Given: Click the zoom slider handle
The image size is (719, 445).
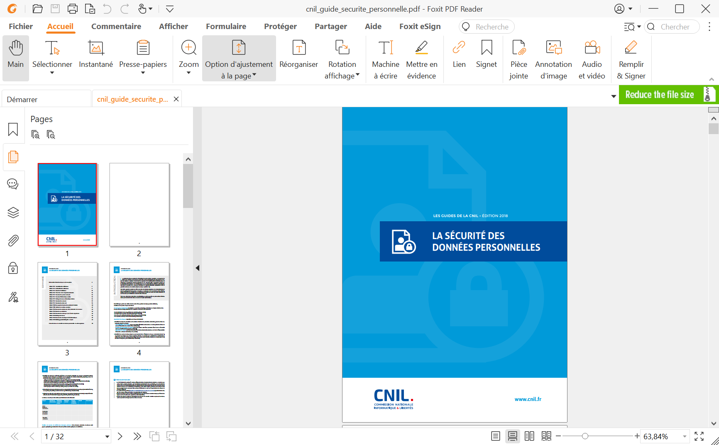Looking at the screenshot, I should point(585,436).
